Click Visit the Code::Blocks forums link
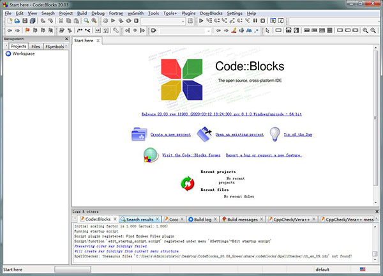Viewport: 383px width, 276px height. pos(191,155)
